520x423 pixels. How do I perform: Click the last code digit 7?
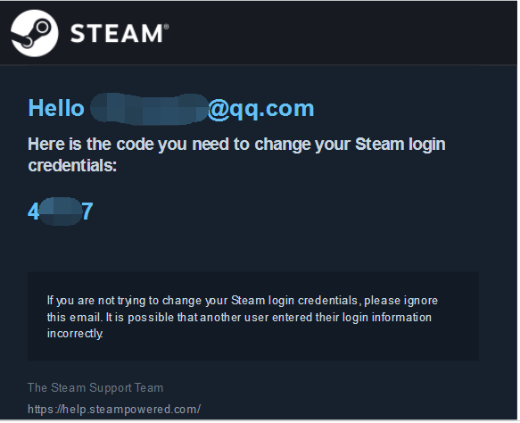coord(87,211)
